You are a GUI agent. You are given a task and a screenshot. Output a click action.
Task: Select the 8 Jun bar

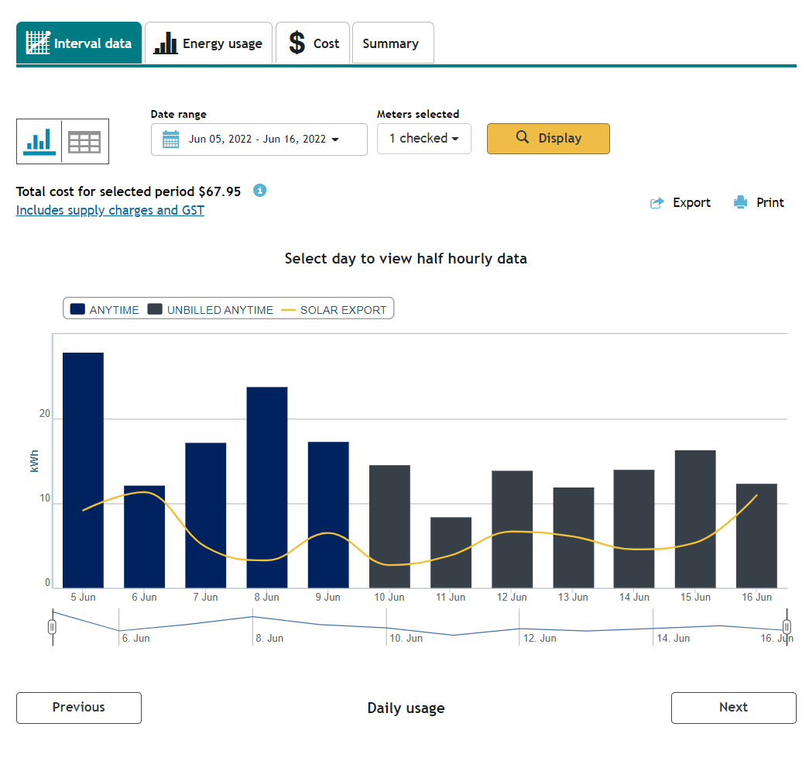[x=267, y=488]
